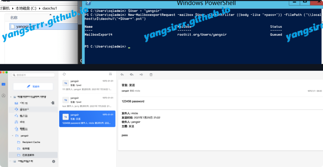
Task: Click the word pass at the message bottom
Action: pos(125,135)
